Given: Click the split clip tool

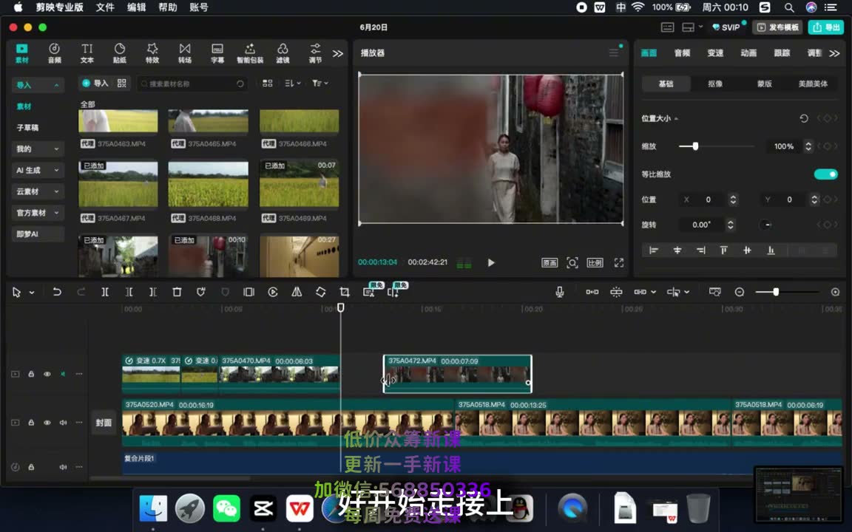Looking at the screenshot, I should pos(105,292).
